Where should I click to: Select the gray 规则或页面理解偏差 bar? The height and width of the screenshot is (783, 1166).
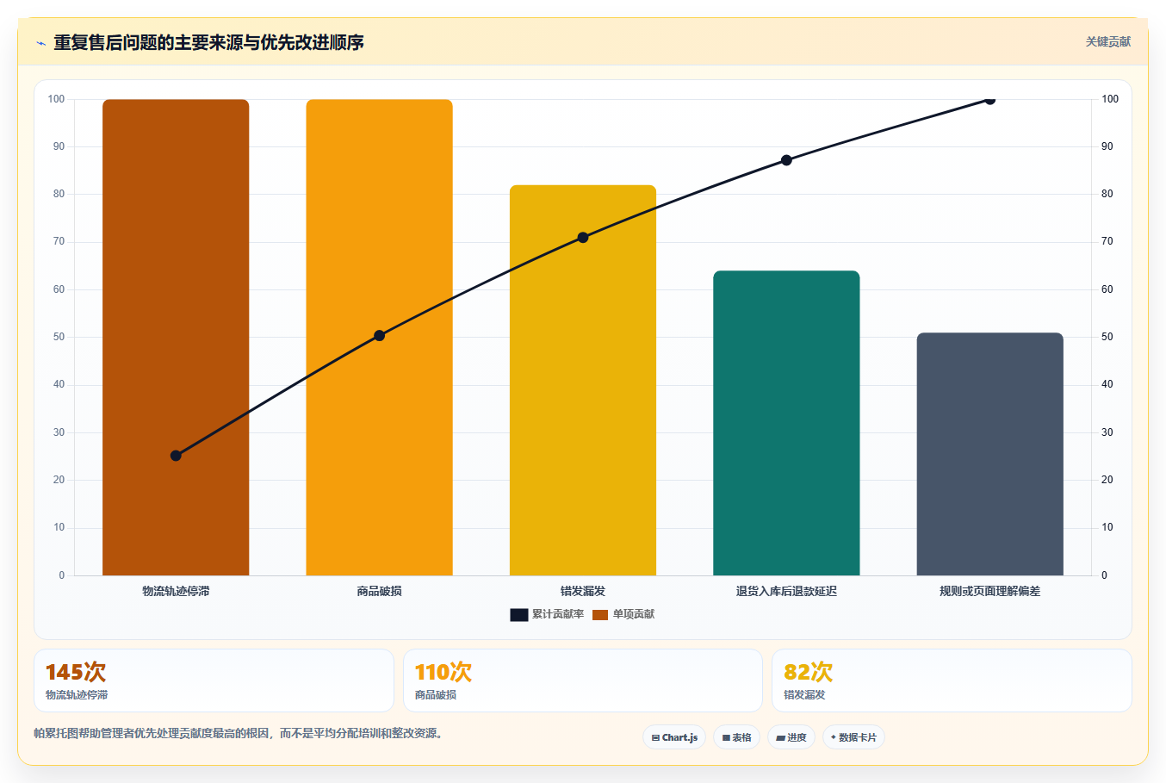pyautogui.click(x=990, y=454)
